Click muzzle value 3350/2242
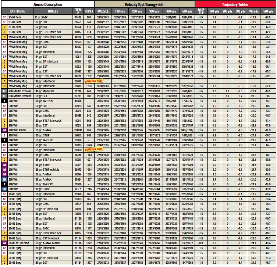This screenshot has width=277, height=267. pyautogui.click(x=103, y=17)
